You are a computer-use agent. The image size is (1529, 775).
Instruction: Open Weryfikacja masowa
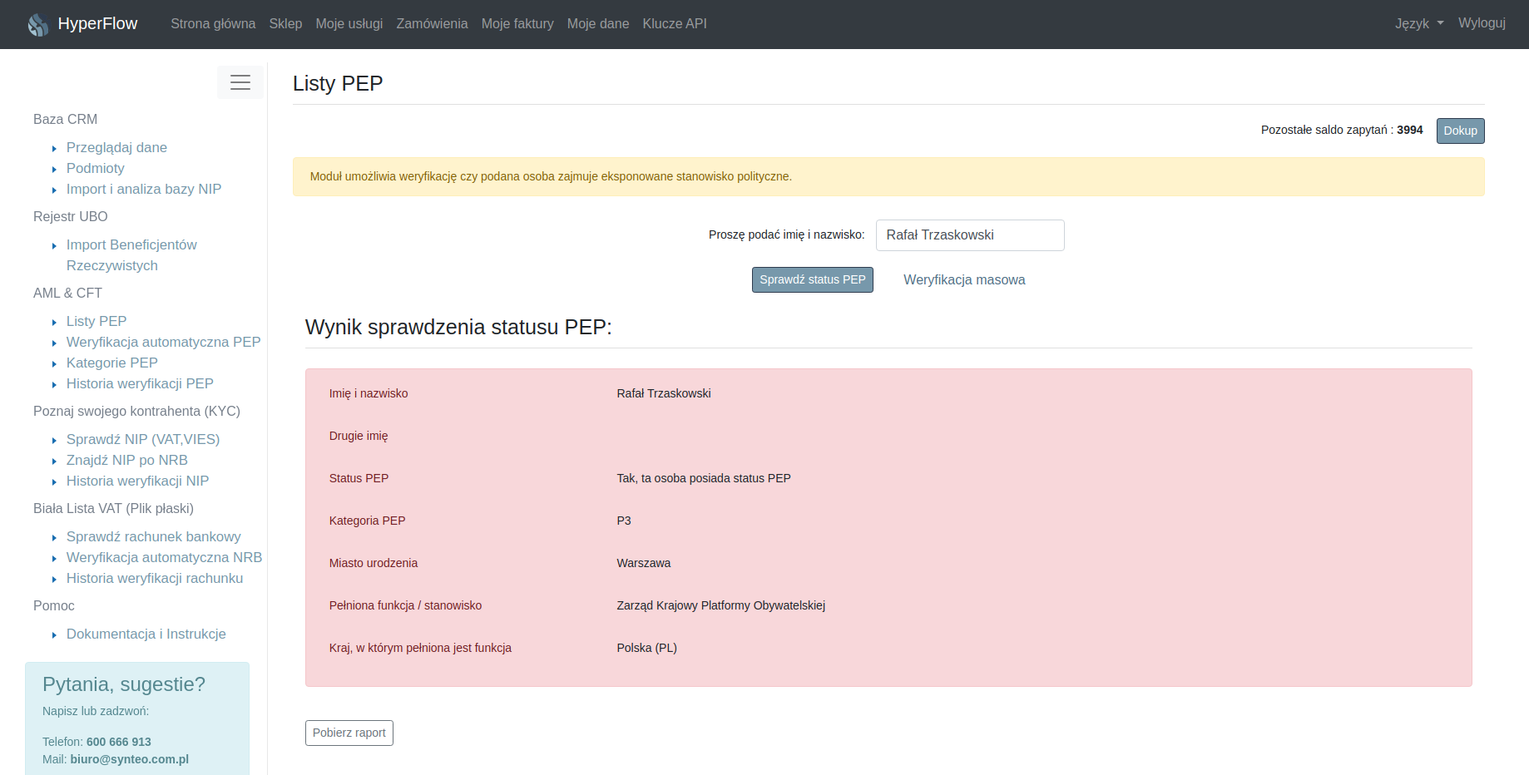pyautogui.click(x=964, y=279)
